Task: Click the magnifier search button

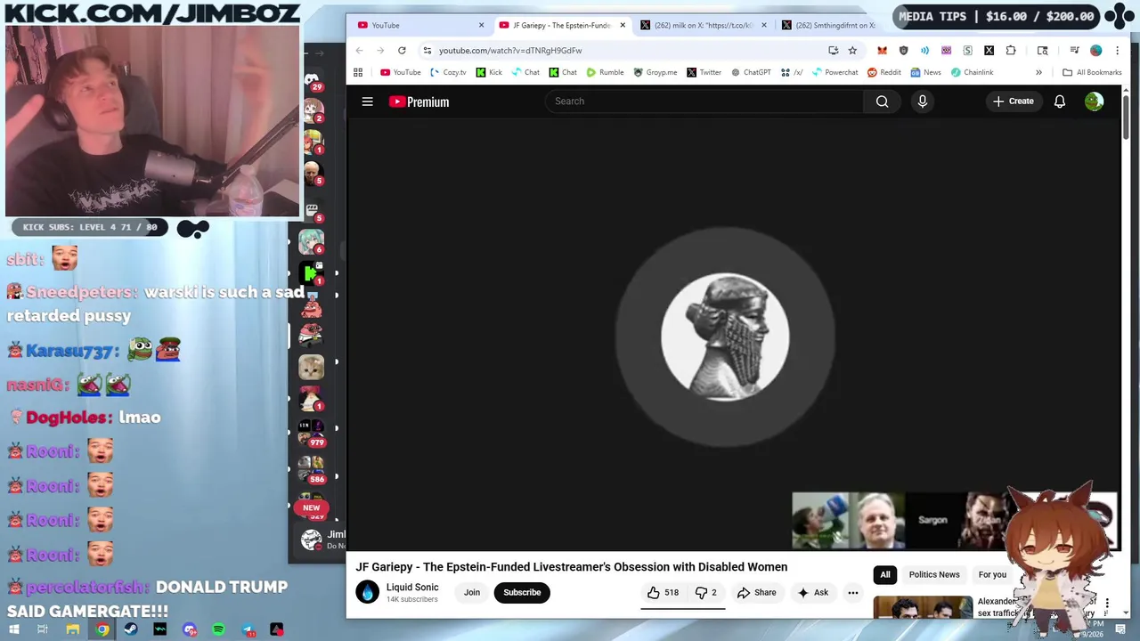Action: click(882, 101)
